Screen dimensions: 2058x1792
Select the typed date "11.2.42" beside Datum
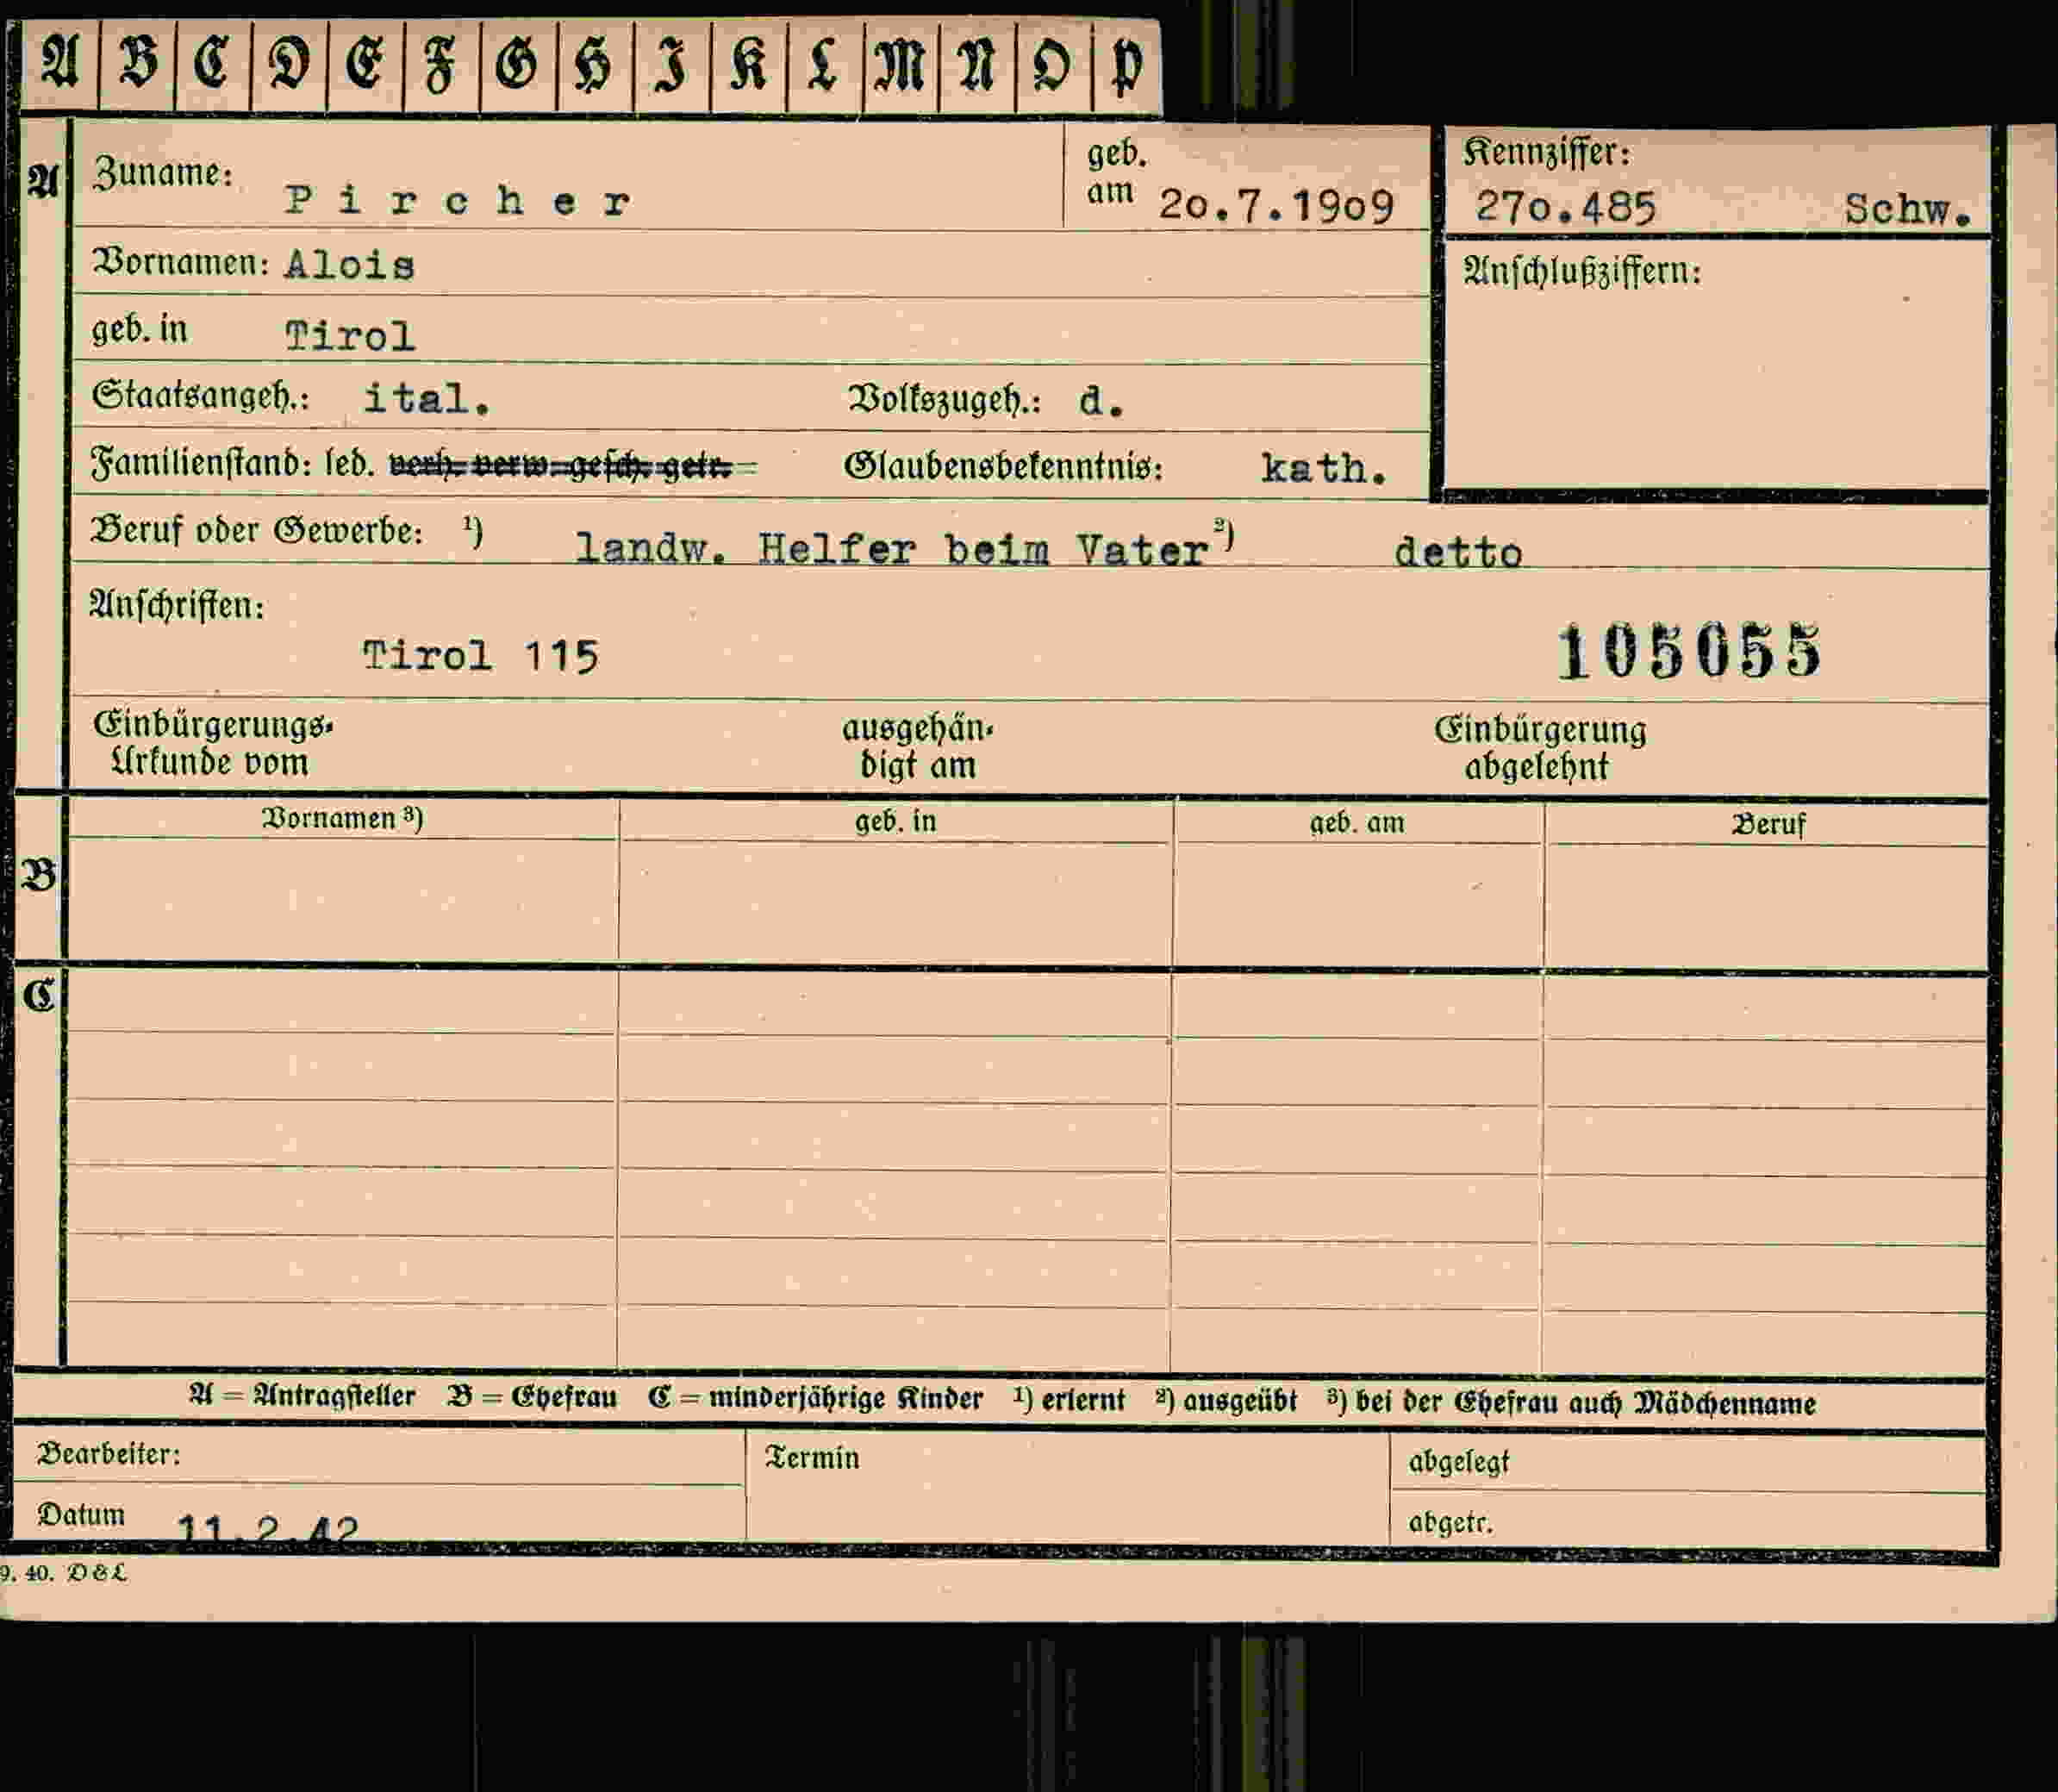tap(267, 1529)
